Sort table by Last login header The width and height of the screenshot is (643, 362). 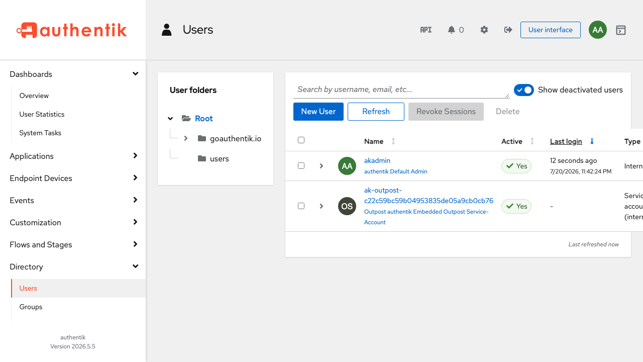[x=566, y=141]
